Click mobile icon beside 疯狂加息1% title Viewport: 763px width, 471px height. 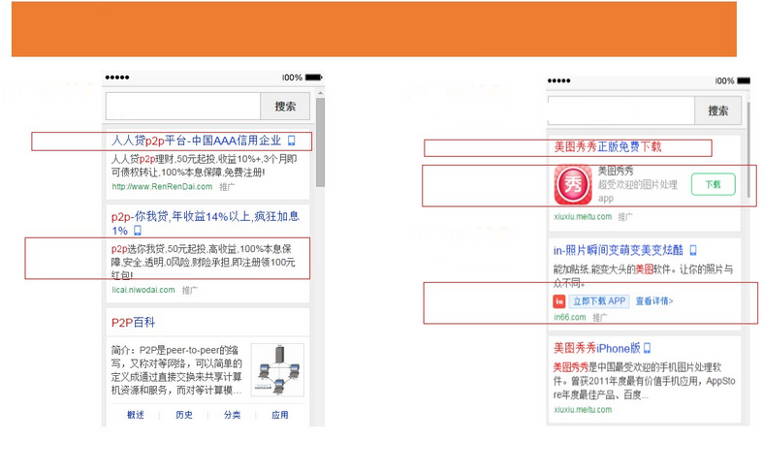tap(138, 230)
